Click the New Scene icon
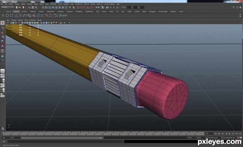 [17, 7]
